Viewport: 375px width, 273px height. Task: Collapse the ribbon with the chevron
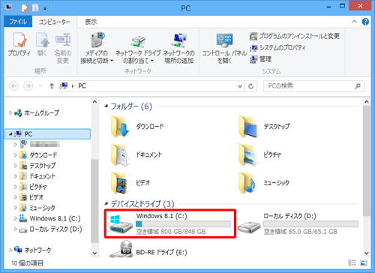[354, 22]
